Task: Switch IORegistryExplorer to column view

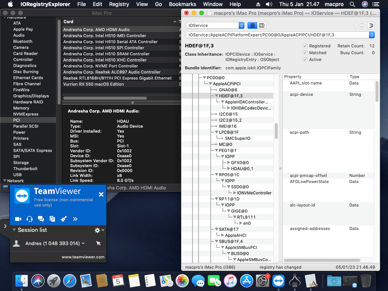Action: pyautogui.click(x=262, y=25)
